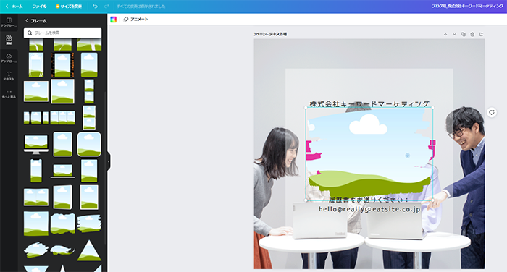Select the rough-edged brush square frame
The height and width of the screenshot is (272, 507).
tap(62, 224)
